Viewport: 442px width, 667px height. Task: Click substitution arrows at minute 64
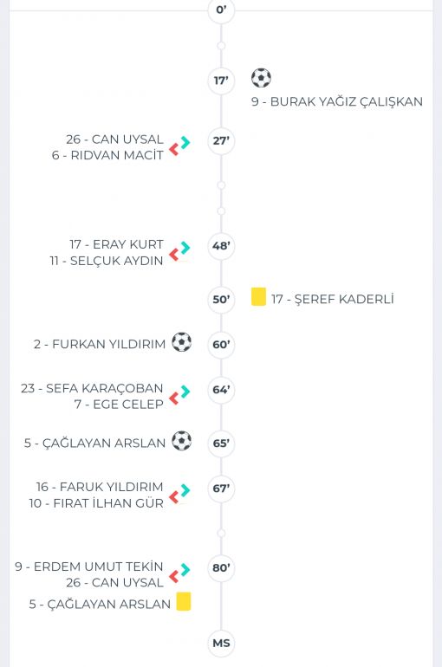click(179, 395)
